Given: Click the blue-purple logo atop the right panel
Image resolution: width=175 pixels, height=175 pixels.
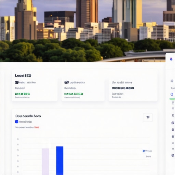Looking at the screenshot, I should click(x=171, y=59).
